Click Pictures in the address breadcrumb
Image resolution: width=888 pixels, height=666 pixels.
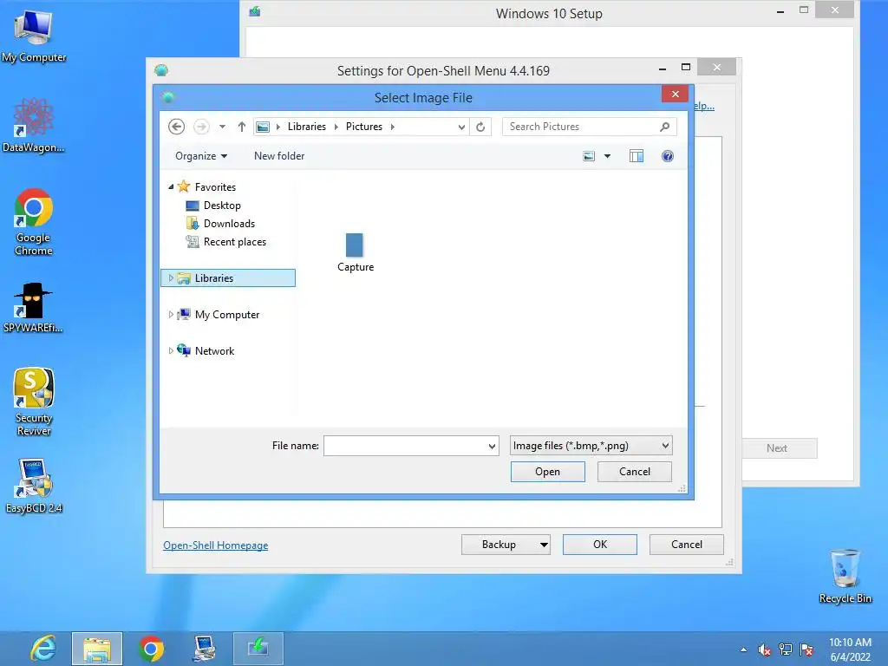(364, 127)
